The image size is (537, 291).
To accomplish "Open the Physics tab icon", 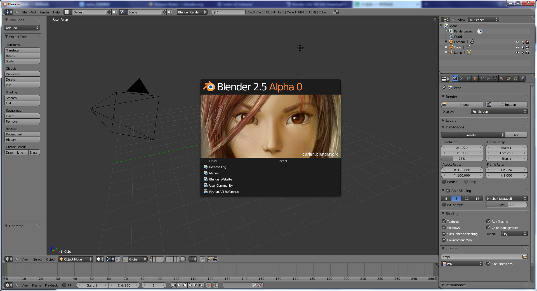I will coord(522,79).
